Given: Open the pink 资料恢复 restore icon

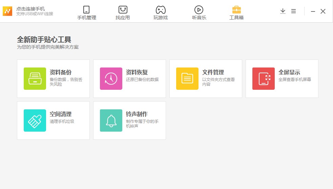Looking at the screenshot, I should click(x=111, y=79).
